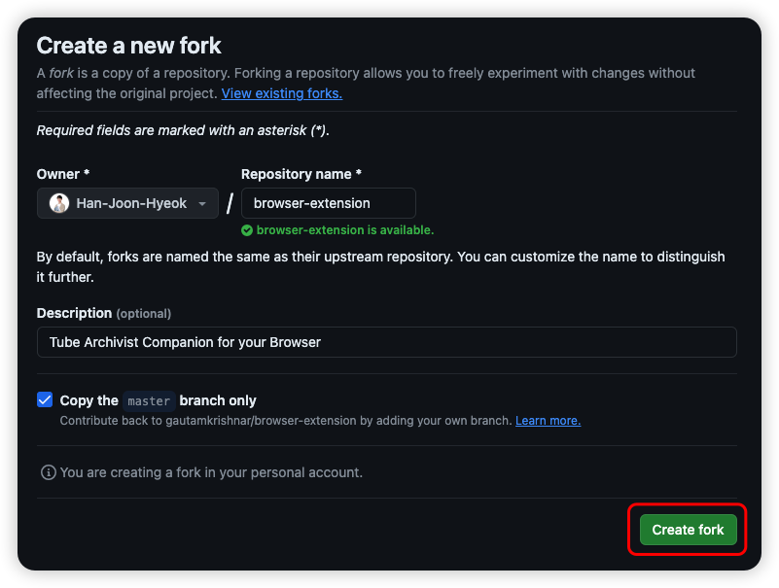
Task: Click the slash separator between owner and name
Action: 230,203
